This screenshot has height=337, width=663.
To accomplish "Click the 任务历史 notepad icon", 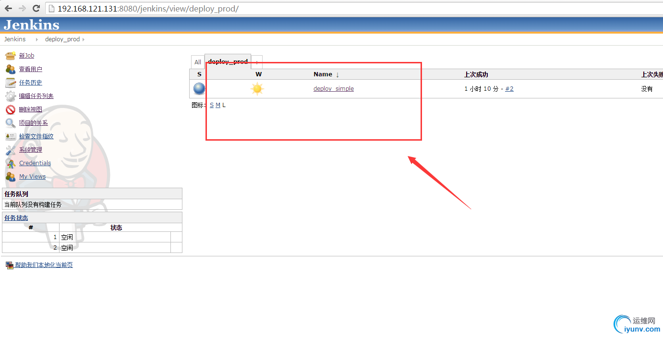I will tap(11, 83).
